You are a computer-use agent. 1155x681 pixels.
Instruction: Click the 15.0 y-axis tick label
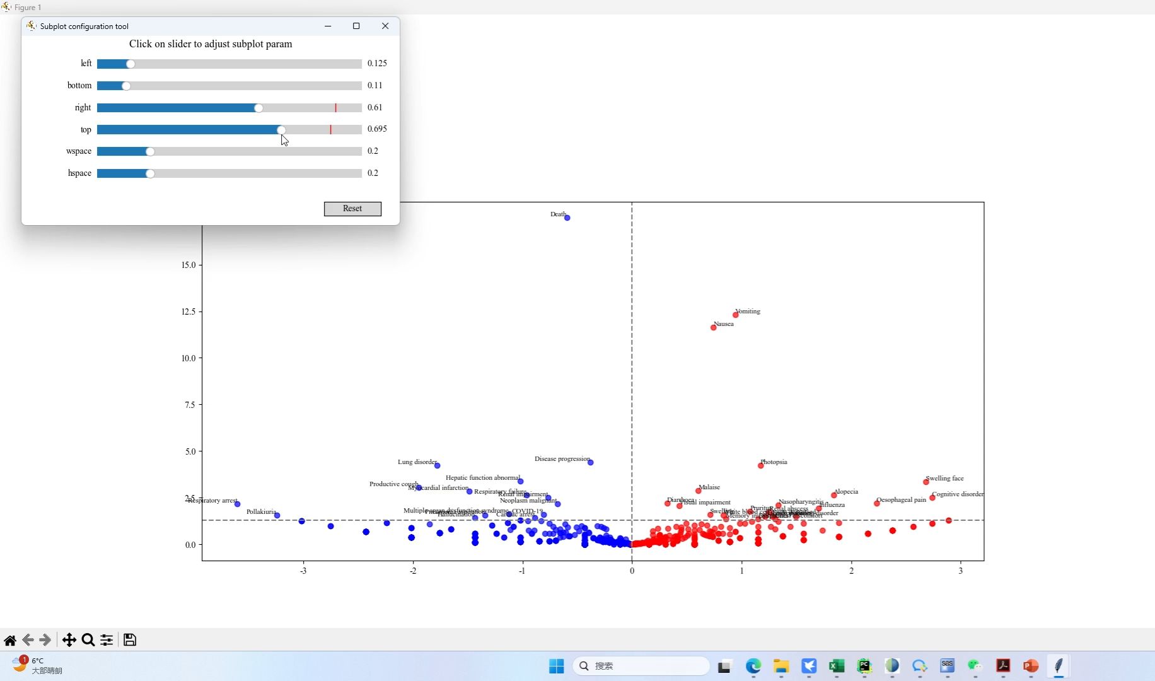pyautogui.click(x=189, y=265)
